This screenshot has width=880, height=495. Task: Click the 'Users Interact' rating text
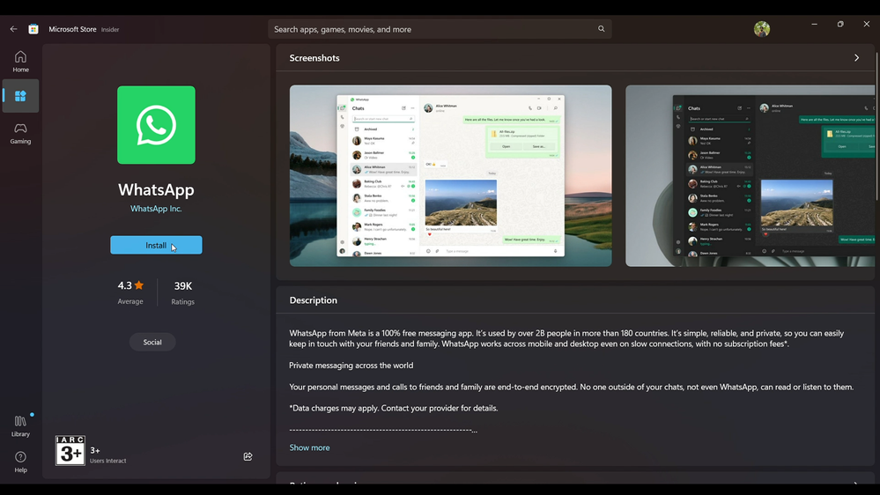click(107, 461)
